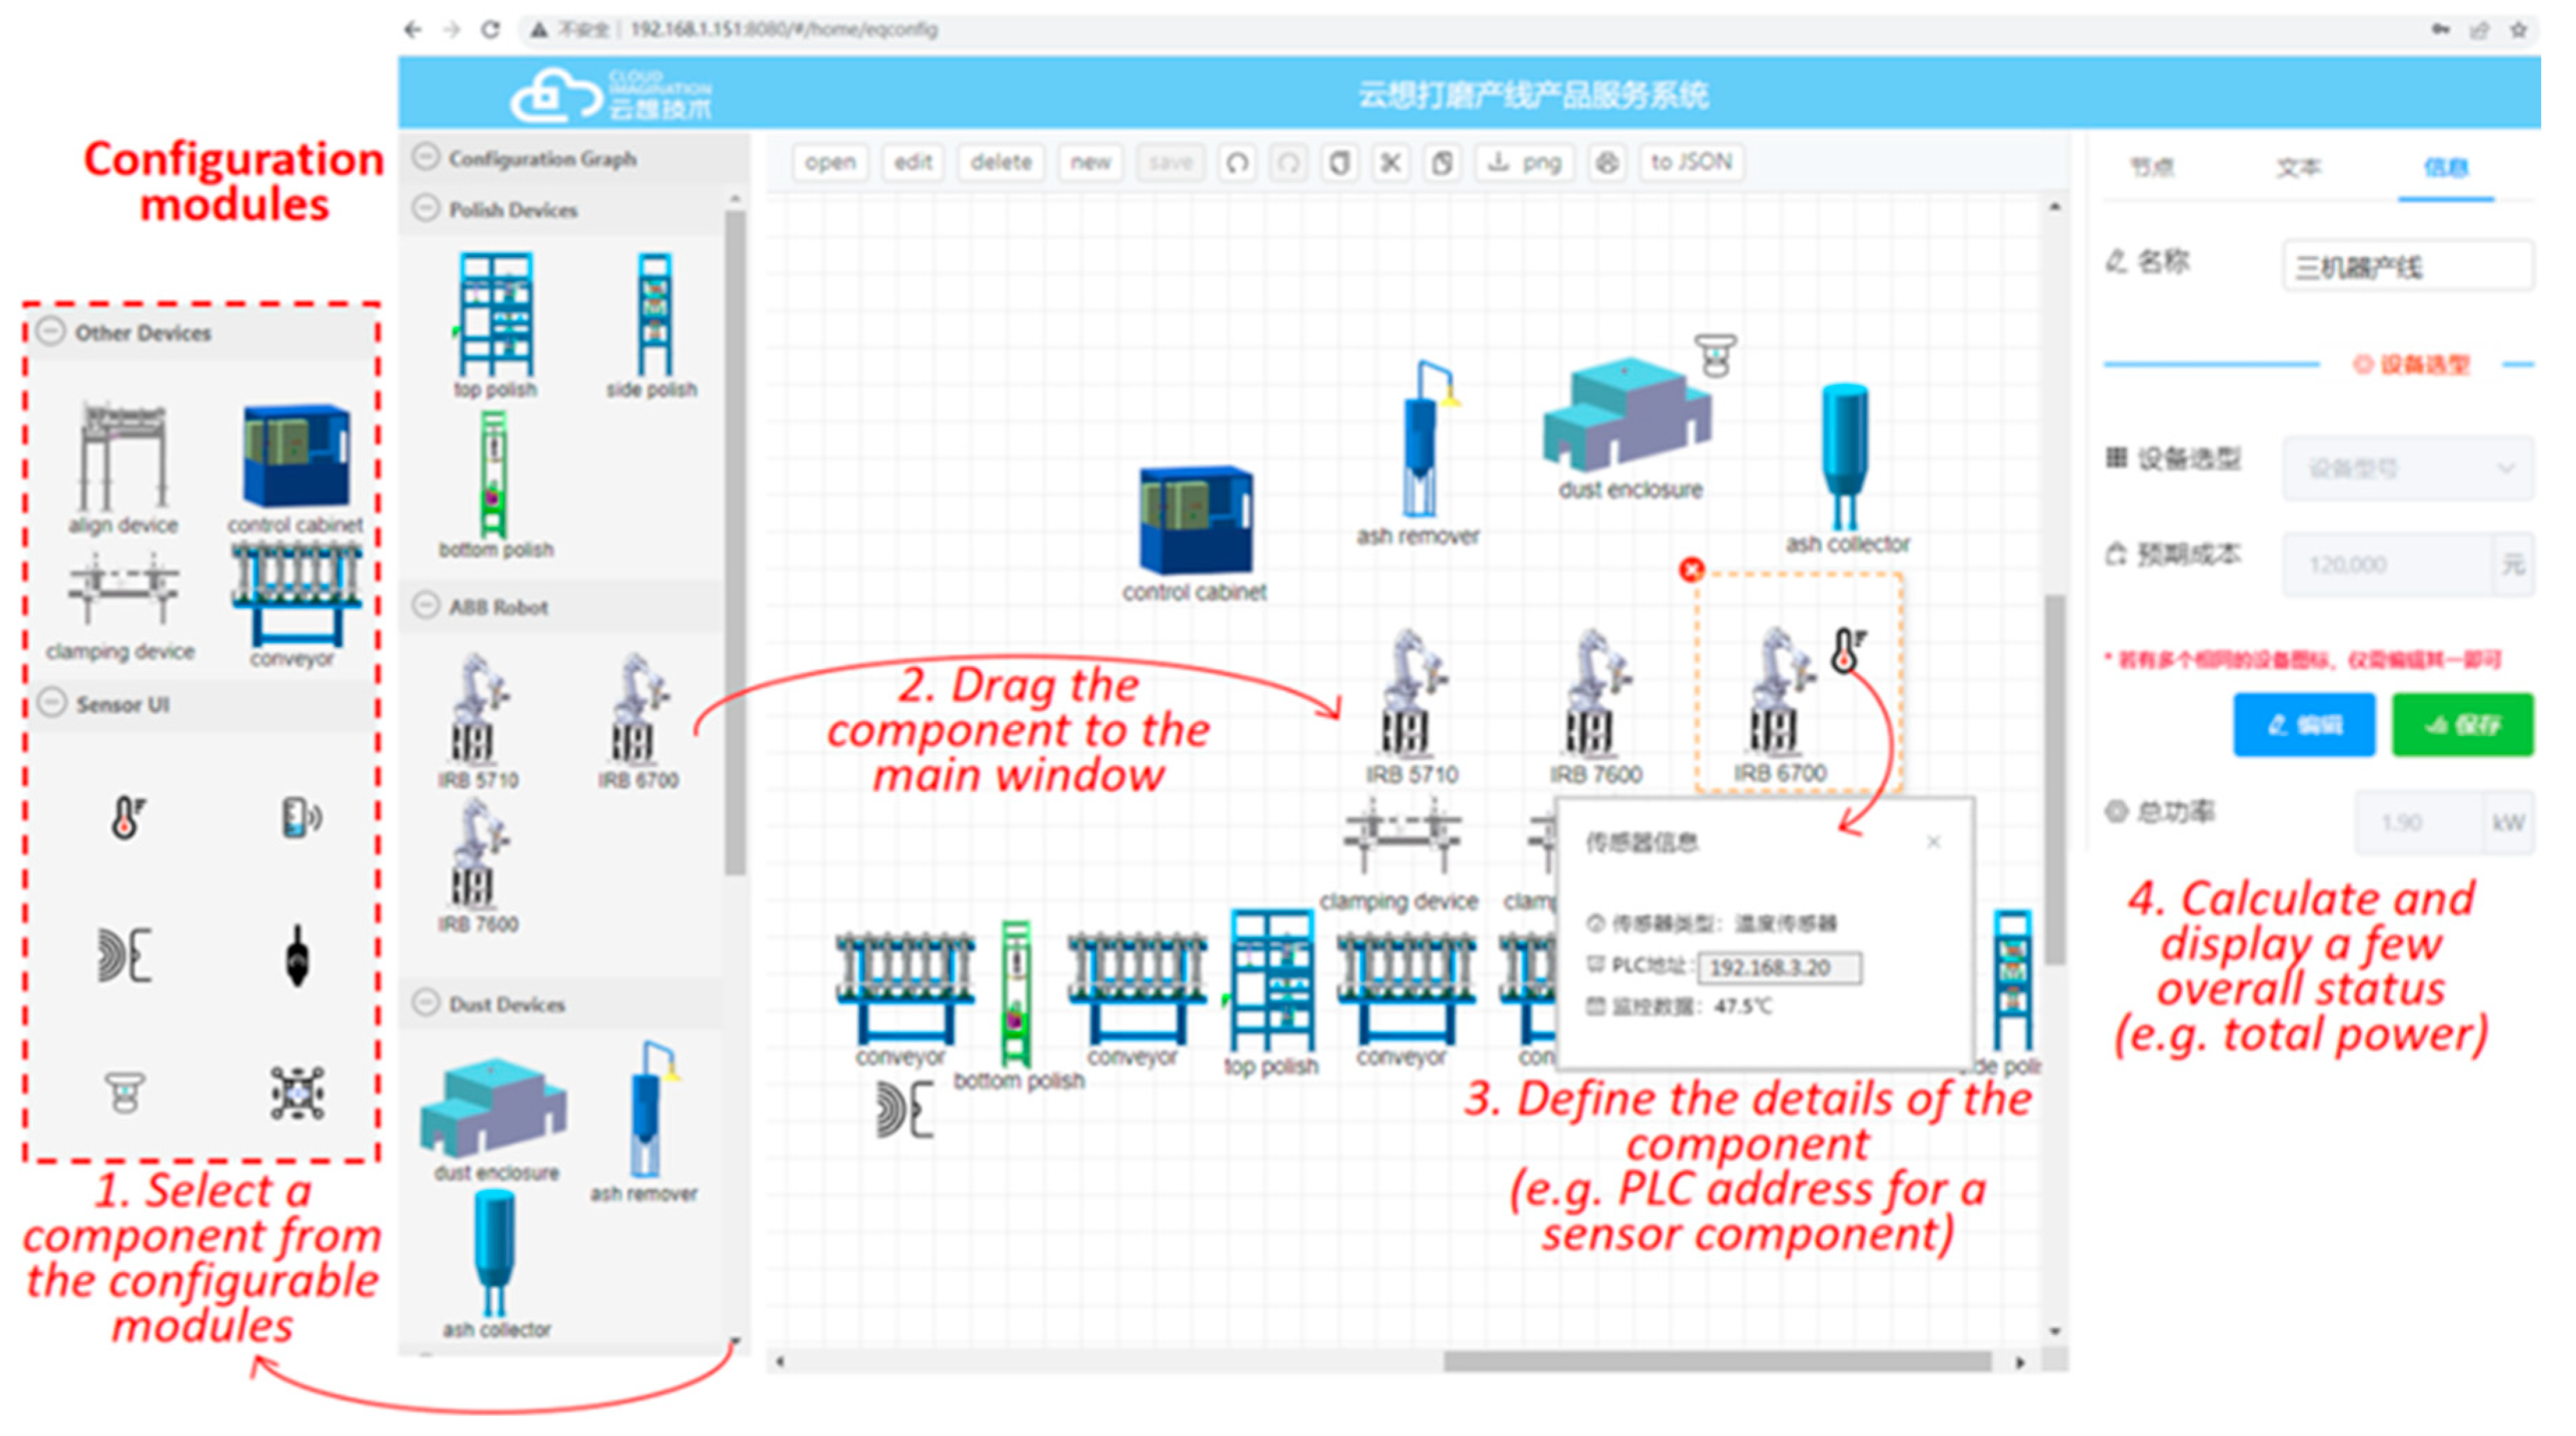Viewport: 2576px width, 1436px height.
Task: Collapse the Polish Devices section
Action: tap(427, 208)
